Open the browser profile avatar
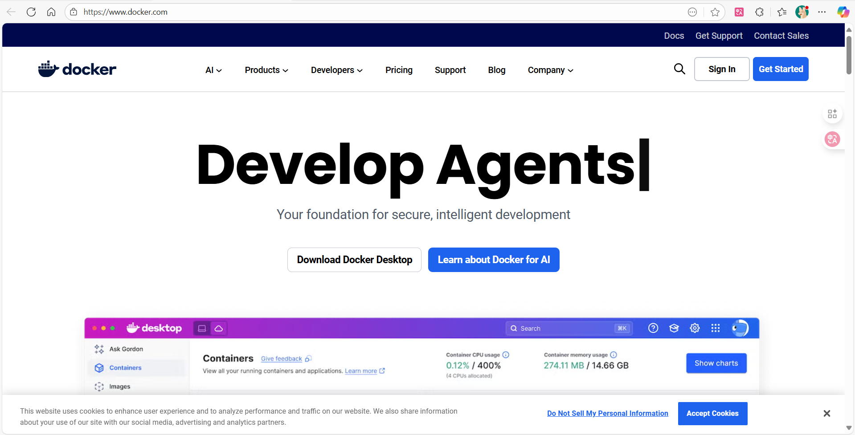The width and height of the screenshot is (855, 435). (802, 12)
